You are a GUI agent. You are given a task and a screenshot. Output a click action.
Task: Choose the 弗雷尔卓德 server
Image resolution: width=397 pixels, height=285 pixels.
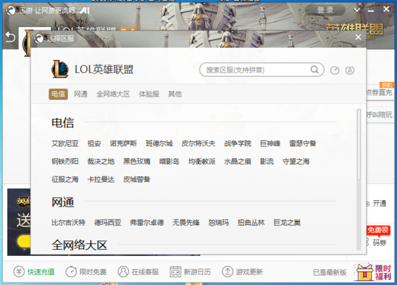147,223
